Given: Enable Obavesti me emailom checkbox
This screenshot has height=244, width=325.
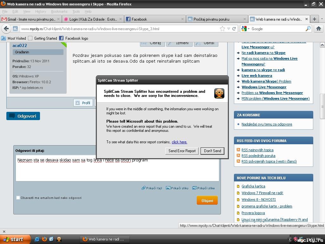Looking at the screenshot, I should 18,198.
